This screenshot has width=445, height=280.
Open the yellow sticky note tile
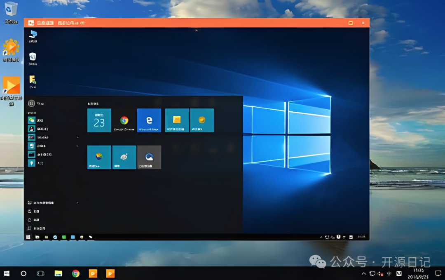click(177, 120)
